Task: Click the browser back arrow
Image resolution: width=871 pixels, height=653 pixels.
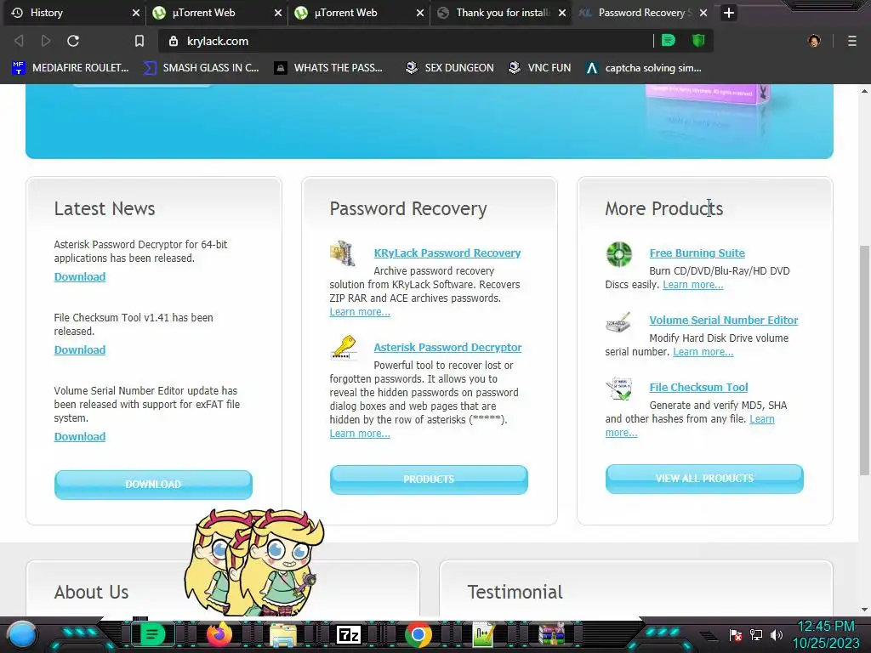Action: pyautogui.click(x=19, y=41)
